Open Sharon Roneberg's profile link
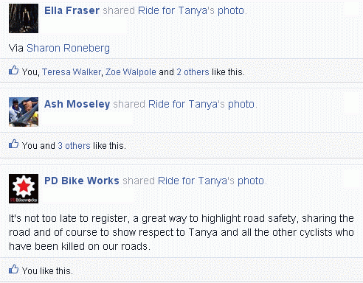This screenshot has width=363, height=283. click(68, 48)
